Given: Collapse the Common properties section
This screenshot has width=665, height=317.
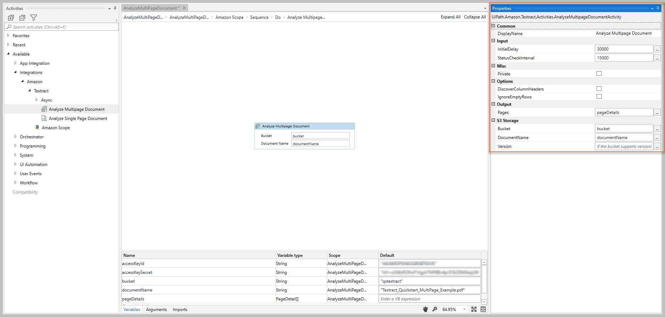Looking at the screenshot, I should pyautogui.click(x=493, y=26).
